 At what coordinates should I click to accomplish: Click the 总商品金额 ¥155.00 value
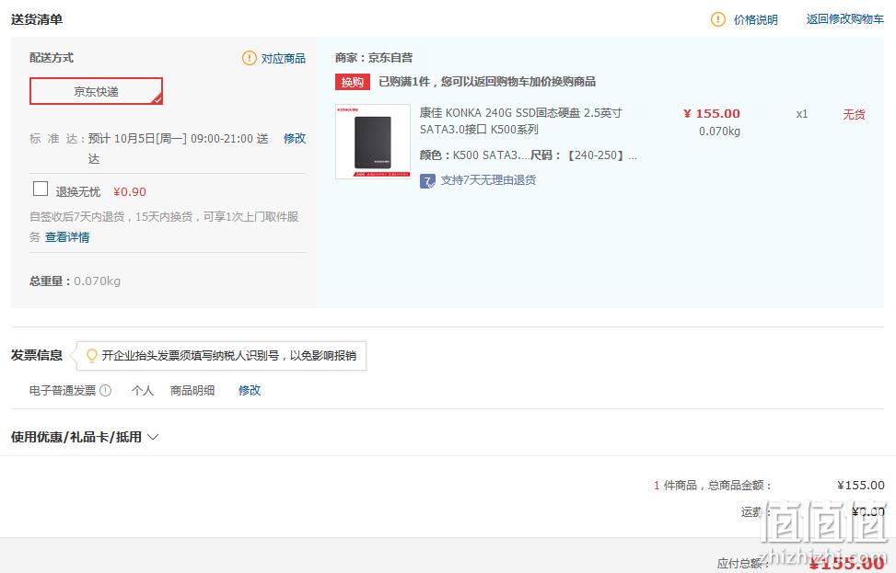[861, 485]
